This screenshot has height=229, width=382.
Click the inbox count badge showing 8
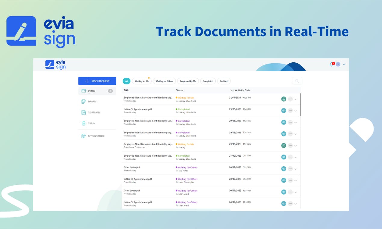click(x=110, y=91)
